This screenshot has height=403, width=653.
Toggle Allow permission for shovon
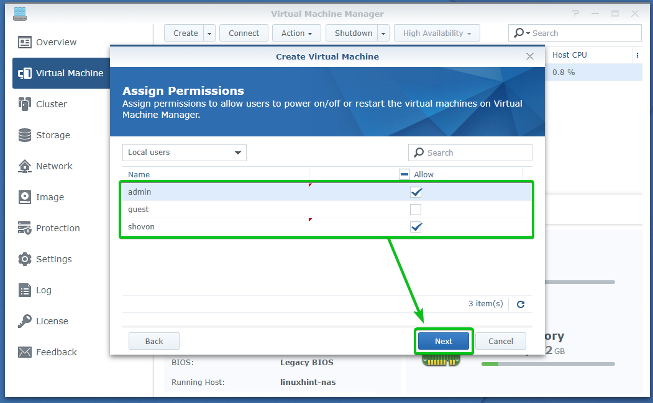point(416,227)
